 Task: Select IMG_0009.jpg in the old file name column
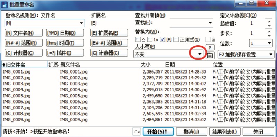click(17, 120)
